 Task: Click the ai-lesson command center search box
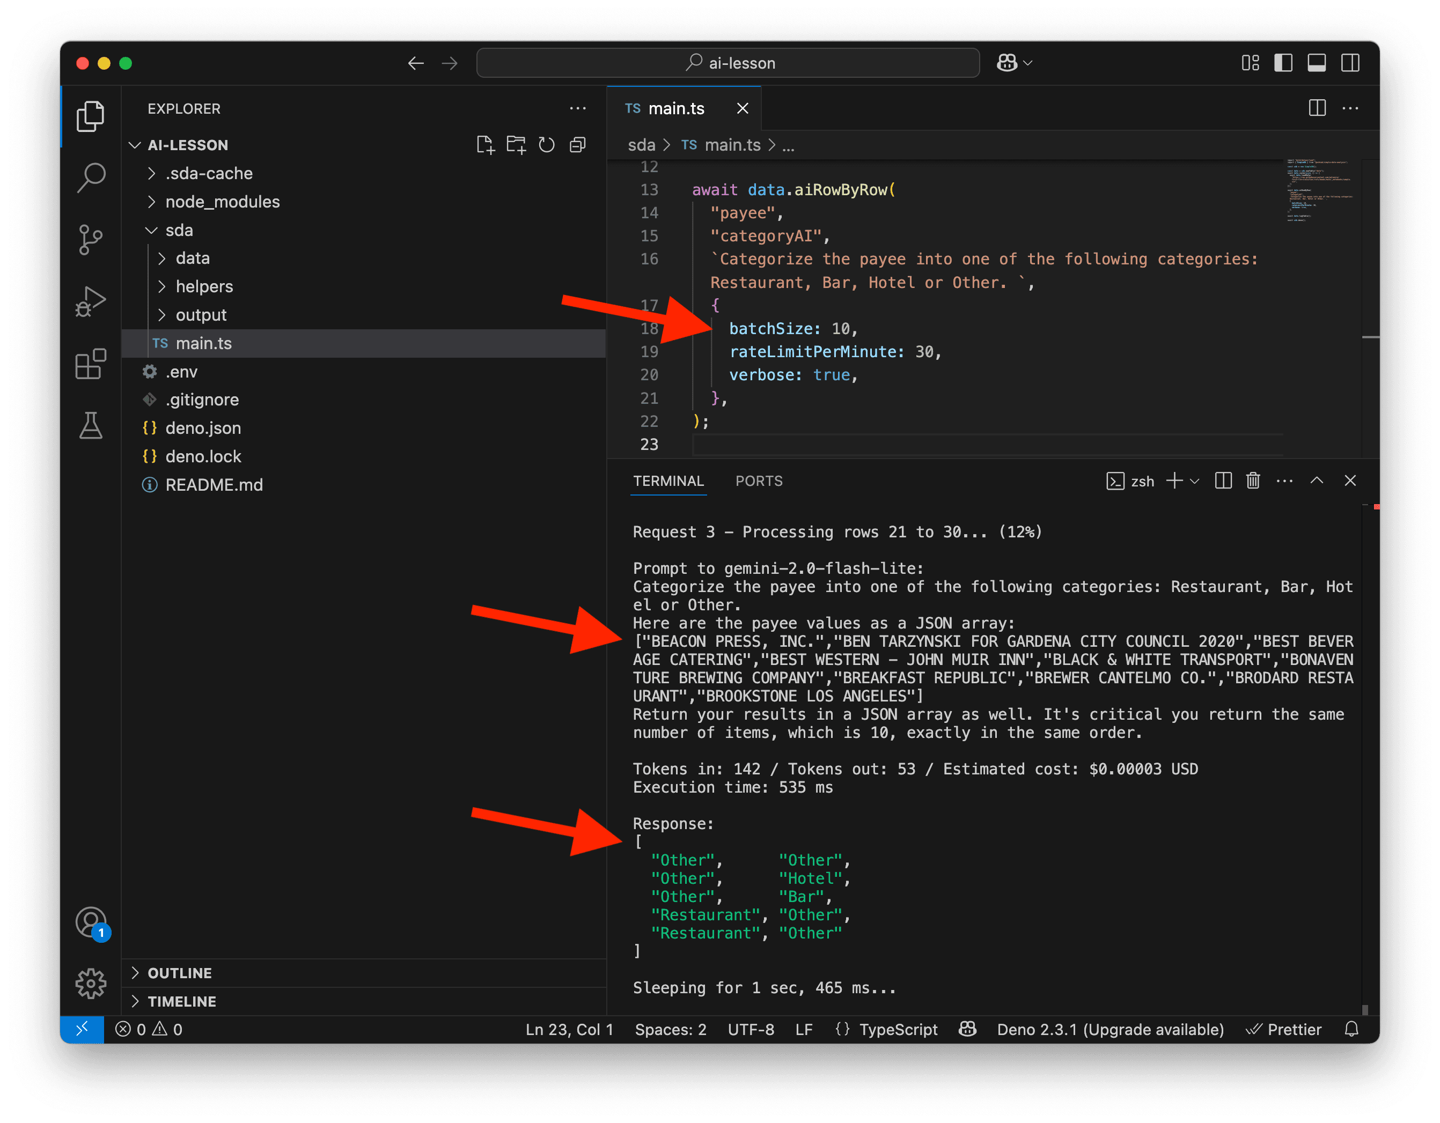pos(728,63)
